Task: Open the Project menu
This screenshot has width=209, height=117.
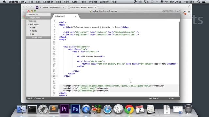Action: [x=93, y=2]
